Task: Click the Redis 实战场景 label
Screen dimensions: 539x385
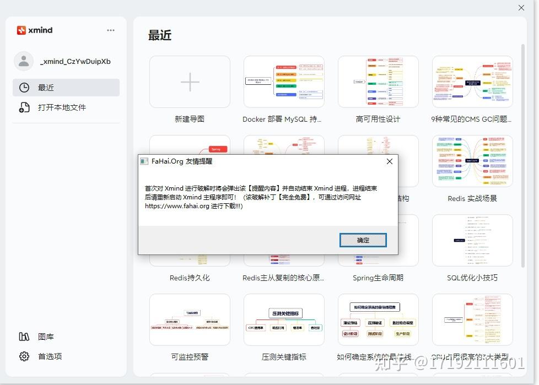Action: (x=472, y=198)
